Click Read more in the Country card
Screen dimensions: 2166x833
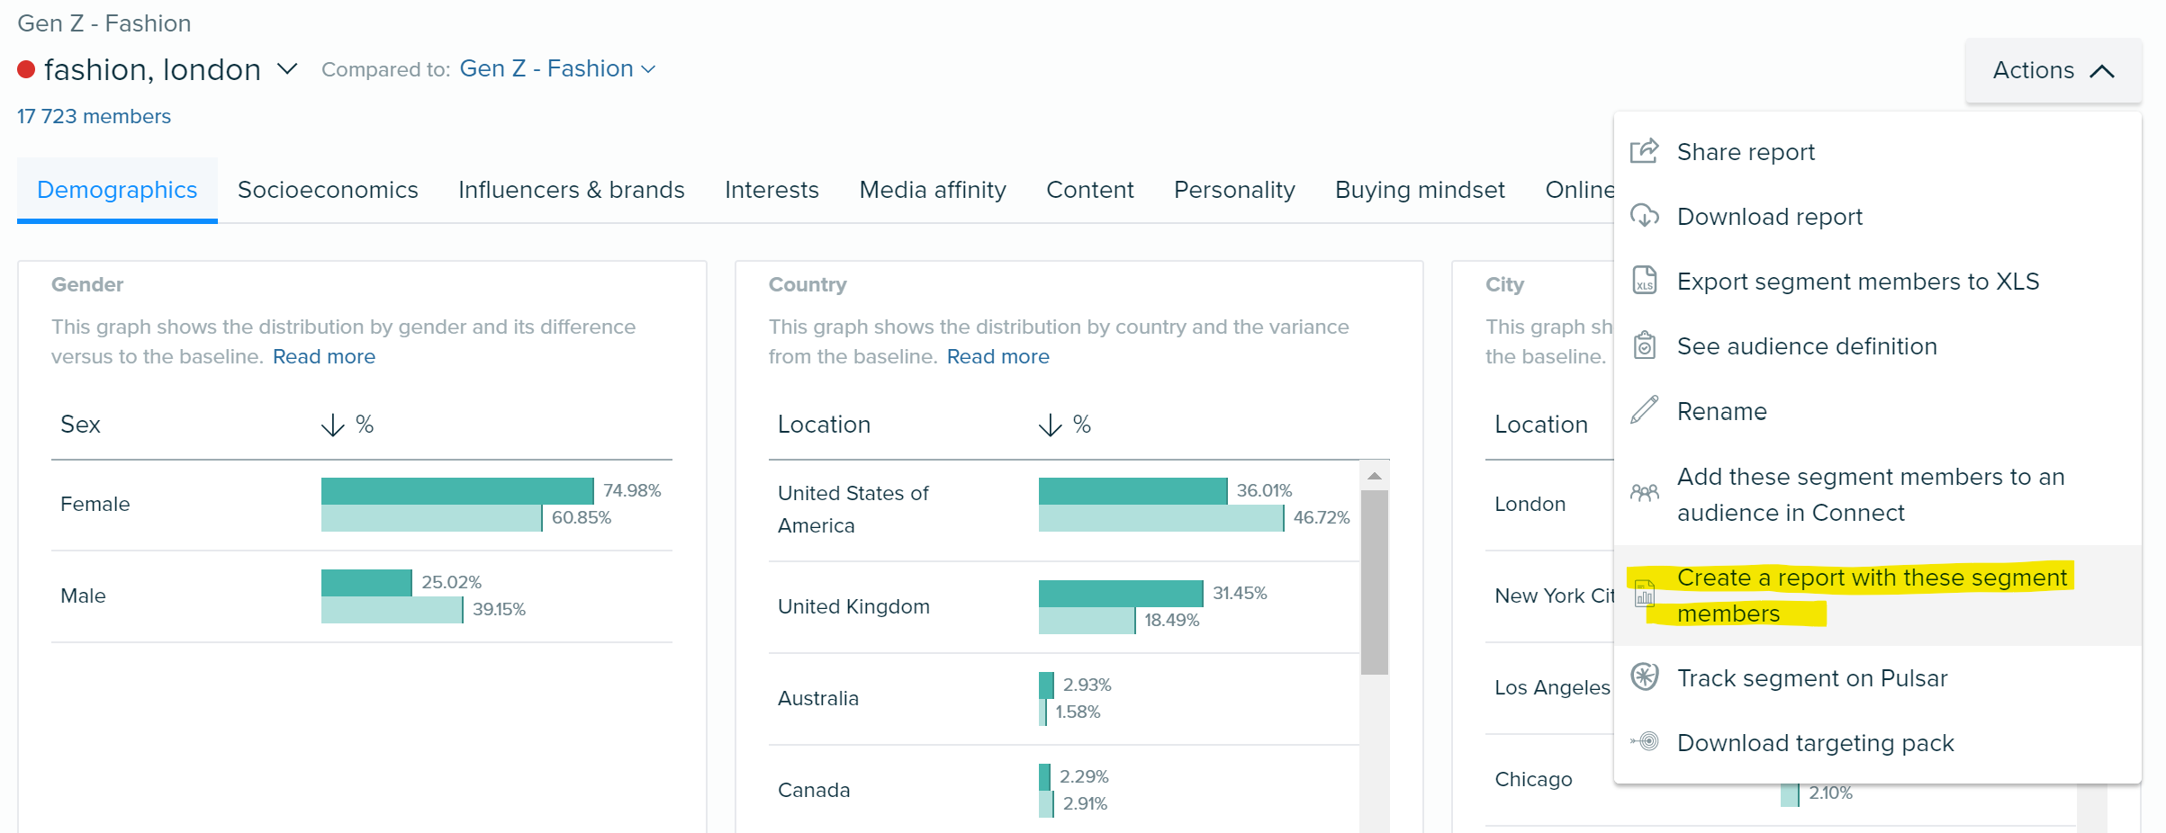point(997,356)
